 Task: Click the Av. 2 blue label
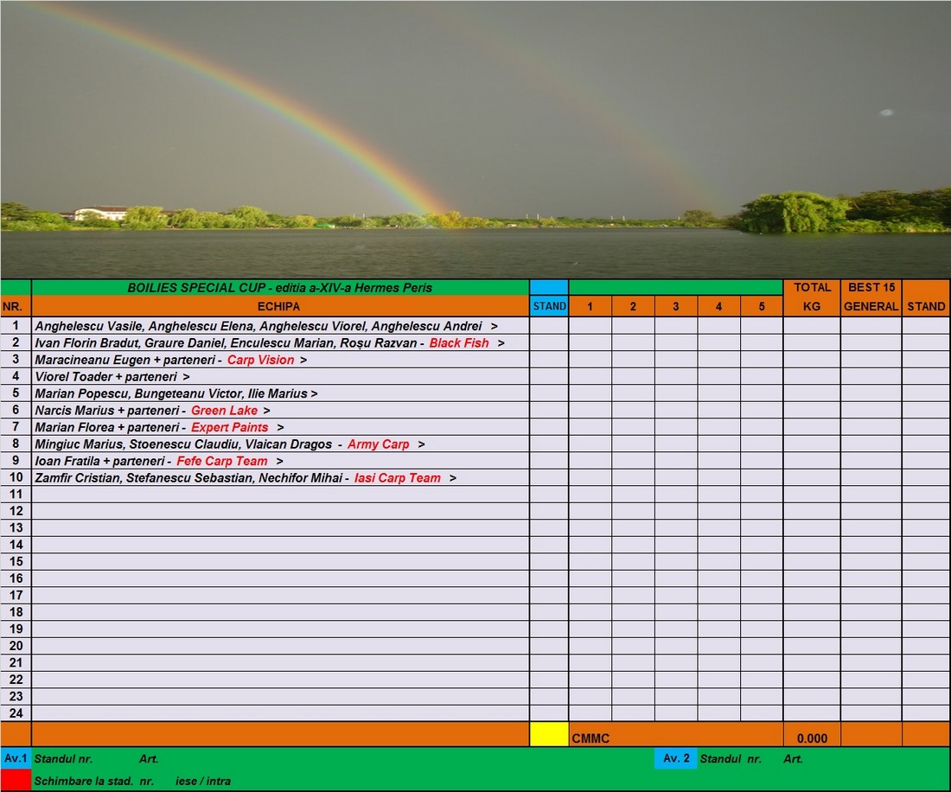(675, 758)
